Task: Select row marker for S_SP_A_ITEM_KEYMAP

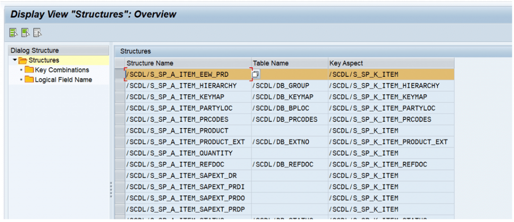Action: coord(119,97)
